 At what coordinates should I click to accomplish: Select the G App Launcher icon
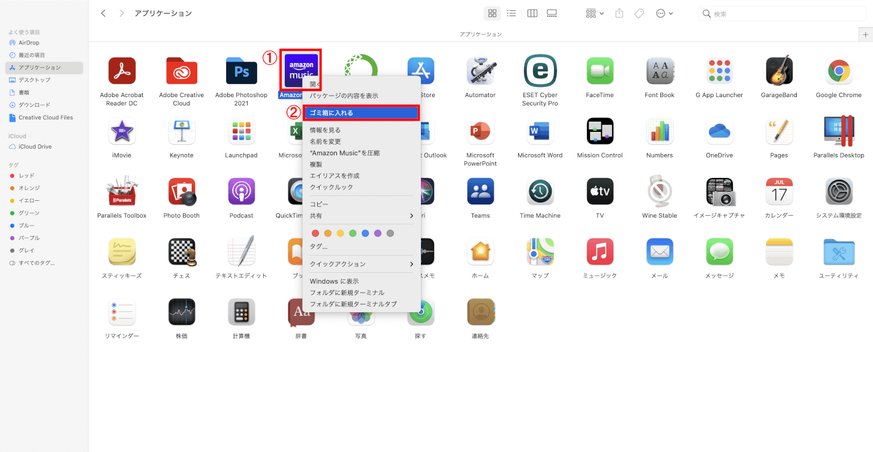[x=720, y=71]
